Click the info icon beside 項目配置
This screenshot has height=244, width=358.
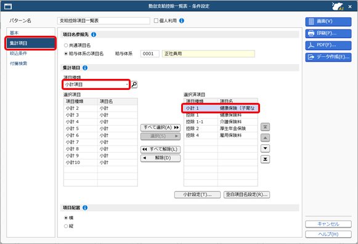[x=85, y=208]
